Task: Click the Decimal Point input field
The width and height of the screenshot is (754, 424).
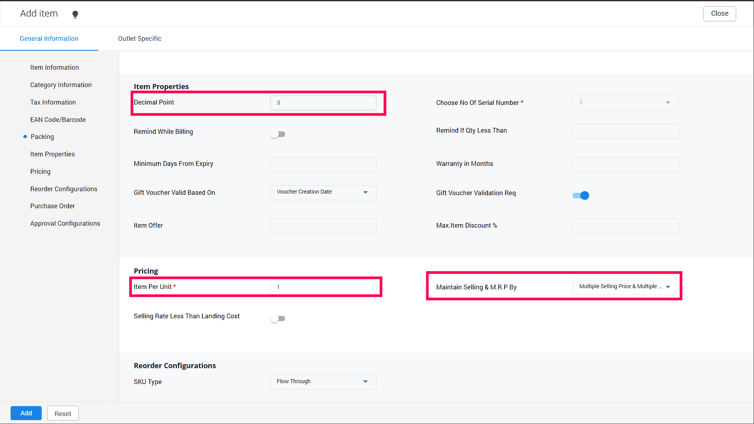Action: [323, 103]
